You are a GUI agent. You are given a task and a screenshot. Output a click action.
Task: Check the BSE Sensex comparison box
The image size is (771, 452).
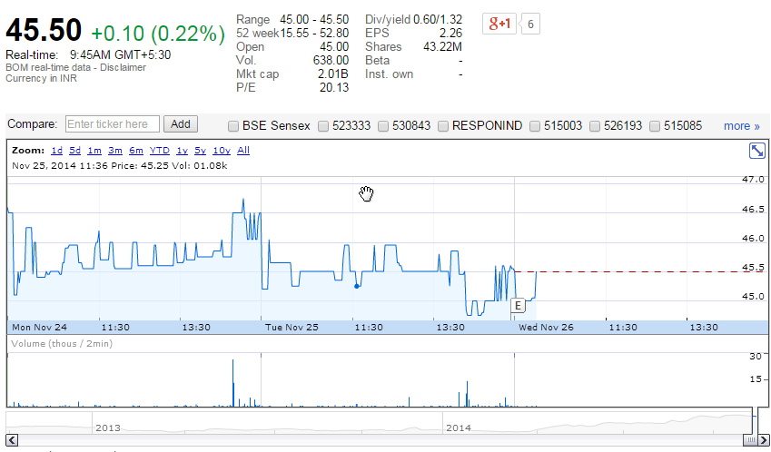coord(233,126)
